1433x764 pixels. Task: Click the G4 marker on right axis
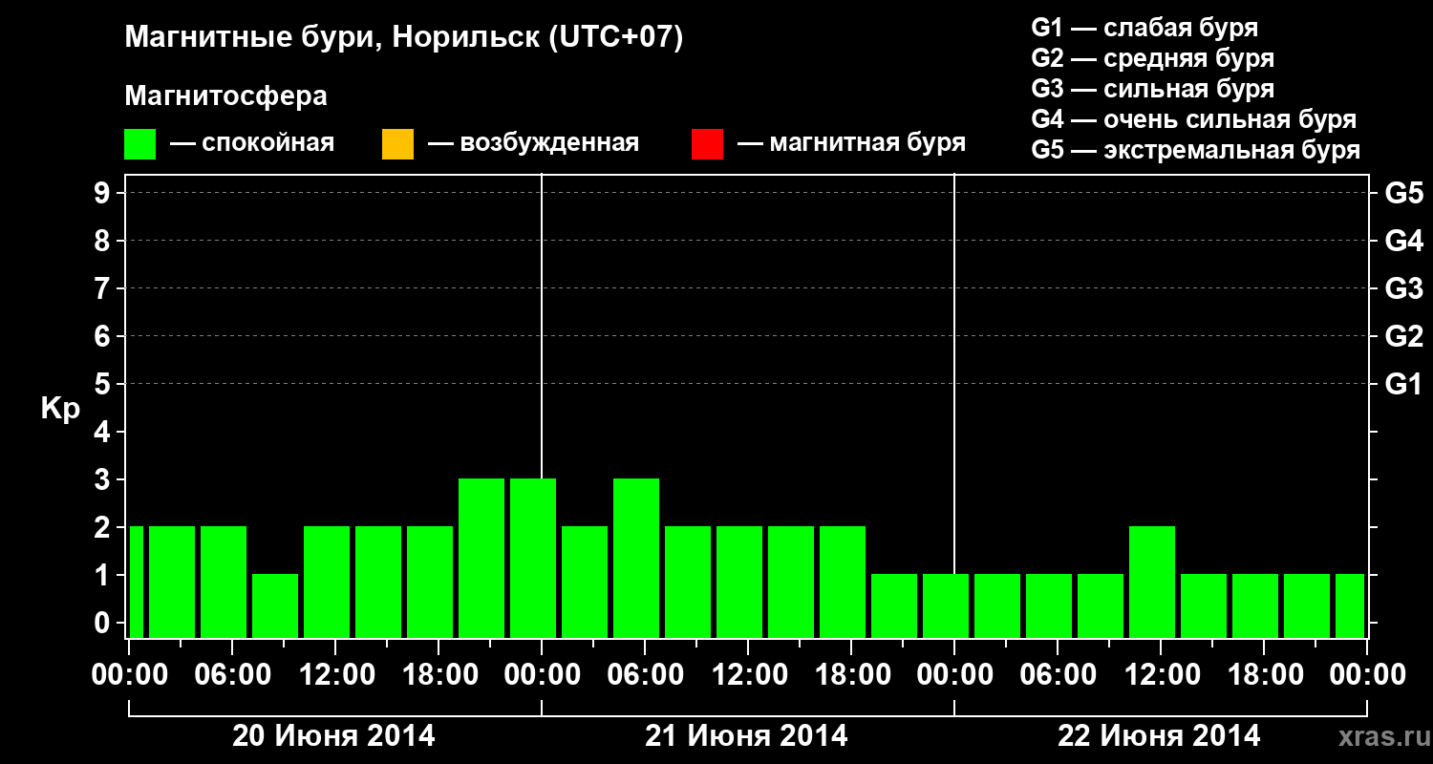(x=1403, y=242)
